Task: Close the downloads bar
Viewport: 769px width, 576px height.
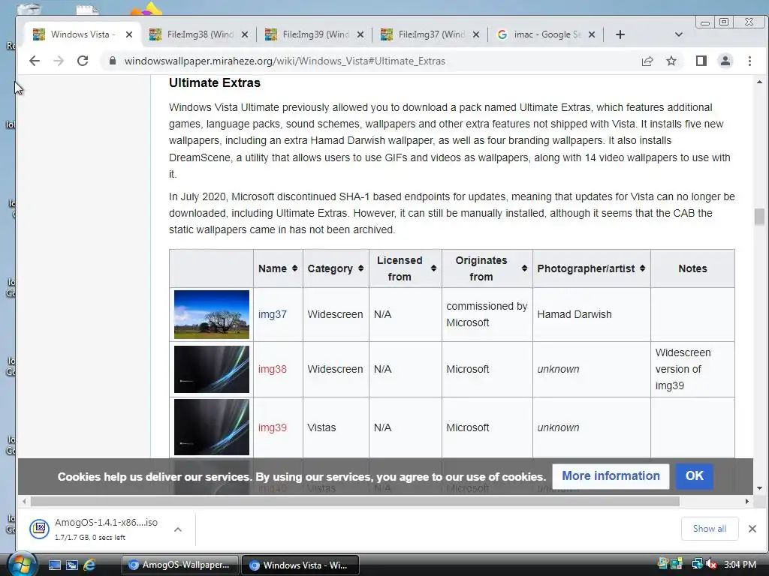Action: coord(752,529)
